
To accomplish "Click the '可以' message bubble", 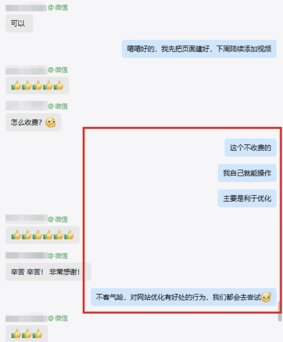I will pyautogui.click(x=19, y=23).
